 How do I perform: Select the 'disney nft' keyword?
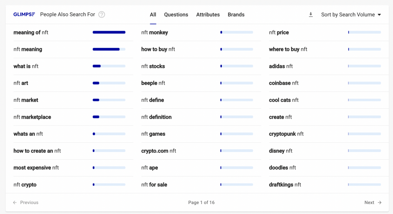pyautogui.click(x=281, y=151)
